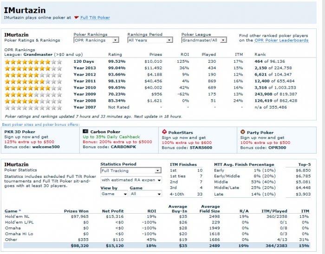Image resolution: width=325 pixels, height=254 pixels.
Task: Open the Rankings Period dropdown showing All Years
Action: [150, 40]
